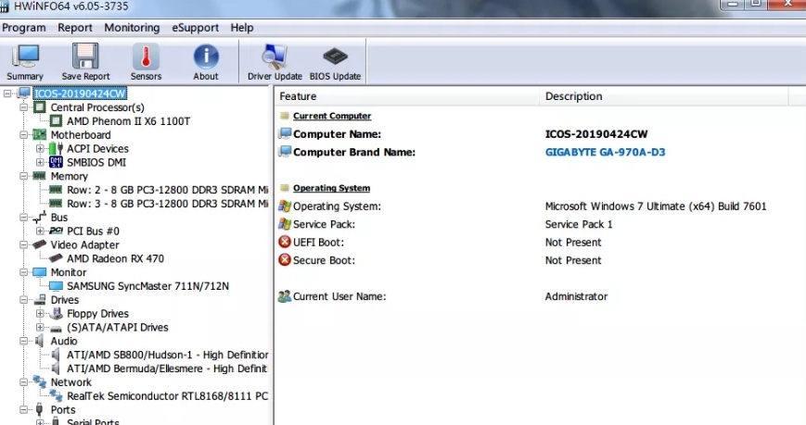Viewport: 806px width, 425px height.
Task: Collapse the Memory tree branch
Action: [23, 176]
